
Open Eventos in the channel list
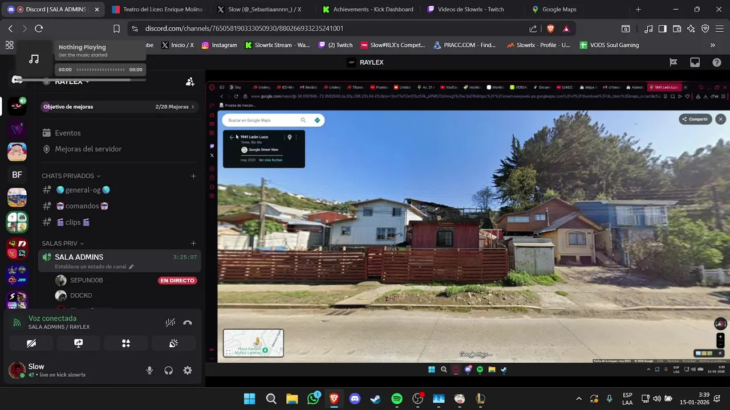[68, 133]
